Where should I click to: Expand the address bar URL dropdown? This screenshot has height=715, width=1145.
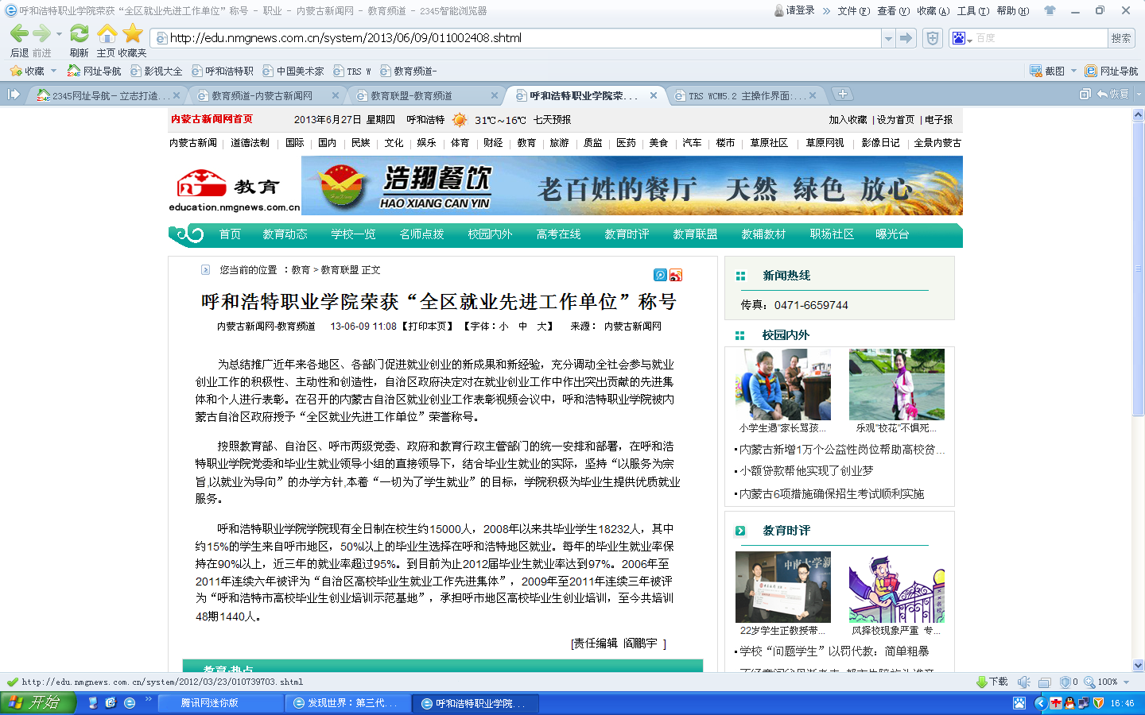point(887,38)
